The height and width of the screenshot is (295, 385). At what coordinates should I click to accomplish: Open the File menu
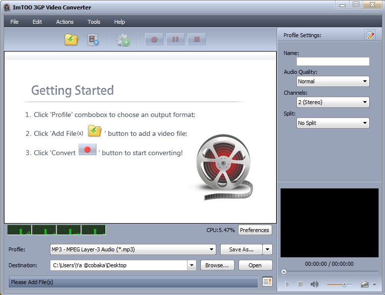click(x=14, y=22)
